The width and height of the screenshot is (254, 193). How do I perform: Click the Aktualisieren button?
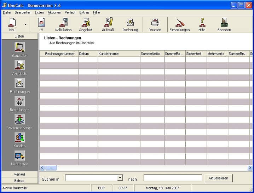coord(219,178)
